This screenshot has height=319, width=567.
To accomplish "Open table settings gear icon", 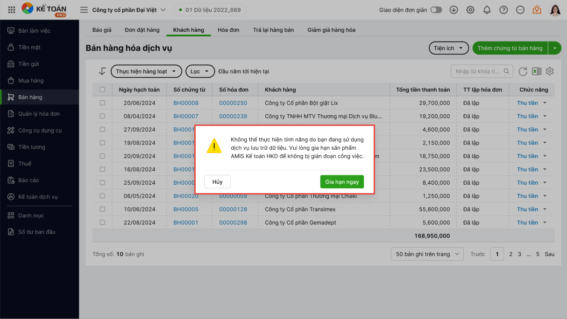I will click(x=550, y=71).
